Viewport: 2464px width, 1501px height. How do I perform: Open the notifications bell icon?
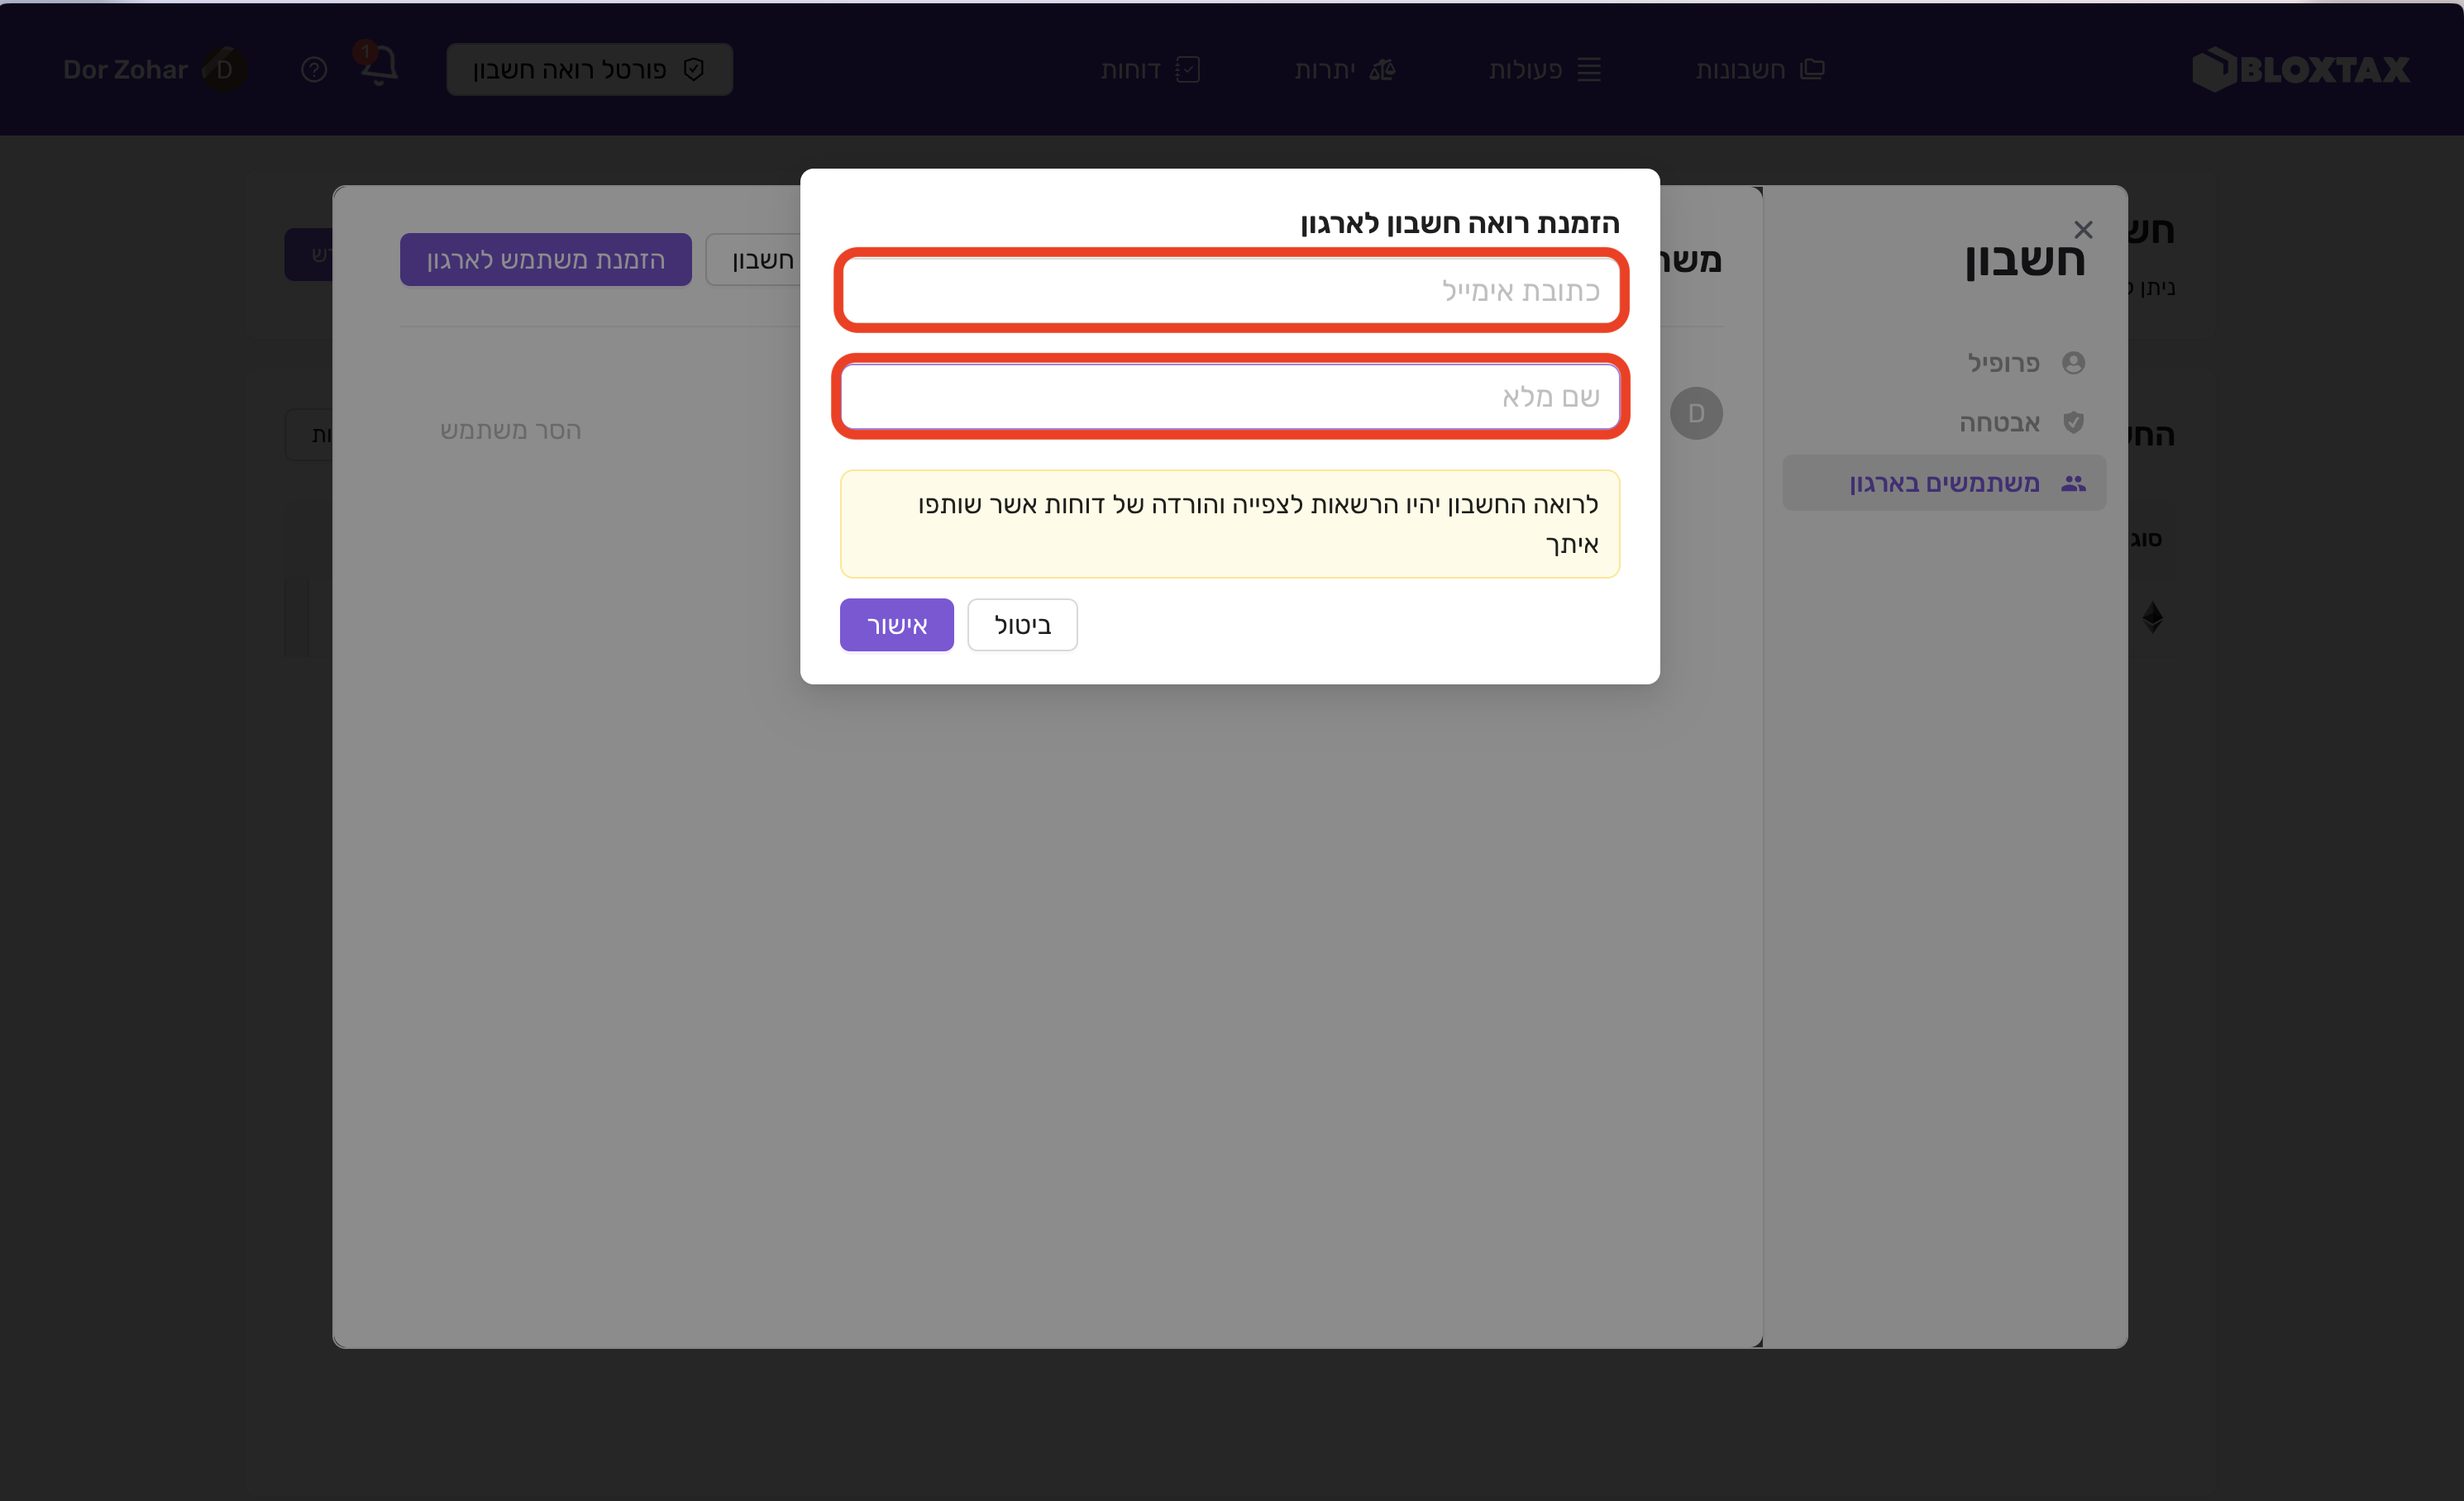pos(379,66)
